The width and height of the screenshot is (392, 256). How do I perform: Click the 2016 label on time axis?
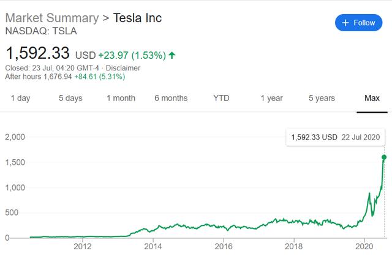point(224,247)
